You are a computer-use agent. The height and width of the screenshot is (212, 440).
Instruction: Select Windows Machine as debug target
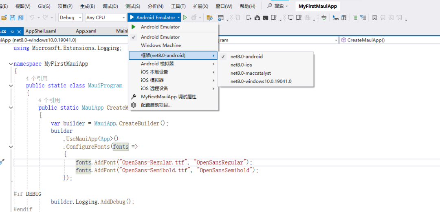174,45
